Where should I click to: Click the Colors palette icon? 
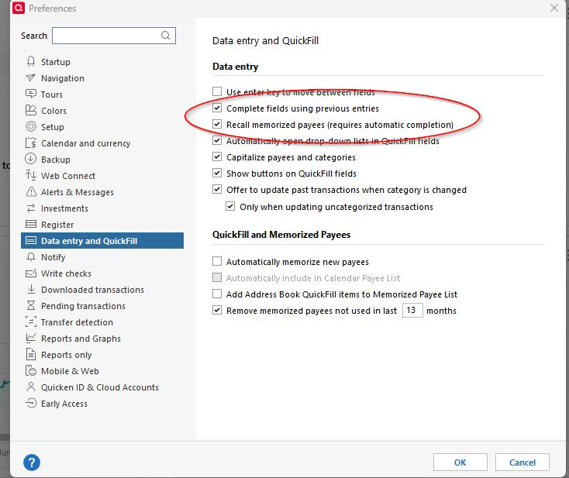click(x=31, y=110)
